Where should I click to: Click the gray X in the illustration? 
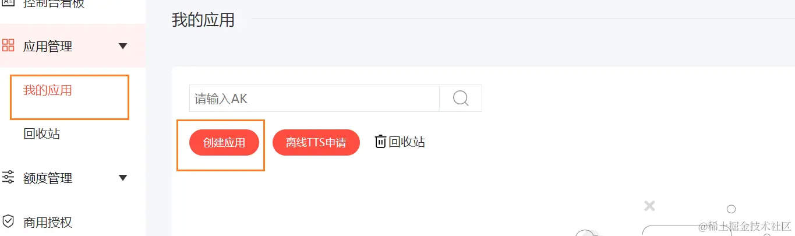pyautogui.click(x=650, y=206)
